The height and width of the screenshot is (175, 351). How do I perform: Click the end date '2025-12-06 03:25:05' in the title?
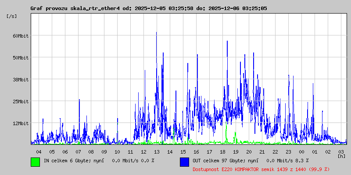(x=238, y=8)
